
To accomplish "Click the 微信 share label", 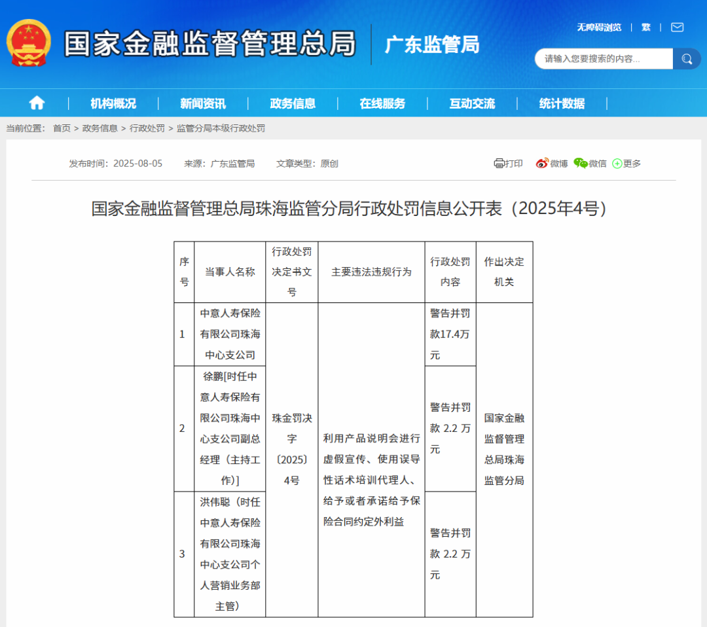I will tap(598, 164).
